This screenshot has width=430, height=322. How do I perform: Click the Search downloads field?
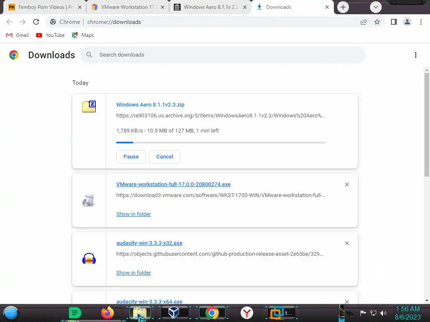[x=223, y=55]
